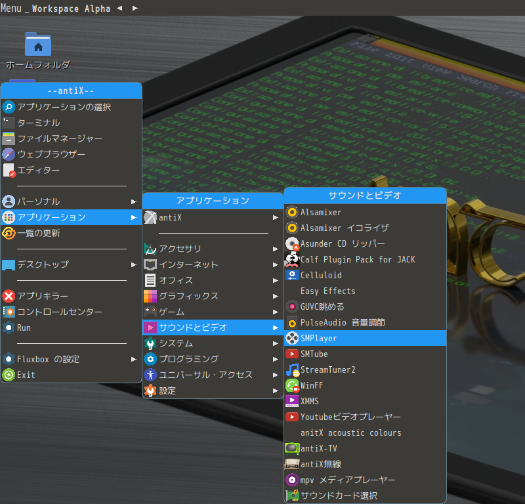Click the red App Killer icon
The width and height of the screenshot is (525, 504).
(x=9, y=296)
